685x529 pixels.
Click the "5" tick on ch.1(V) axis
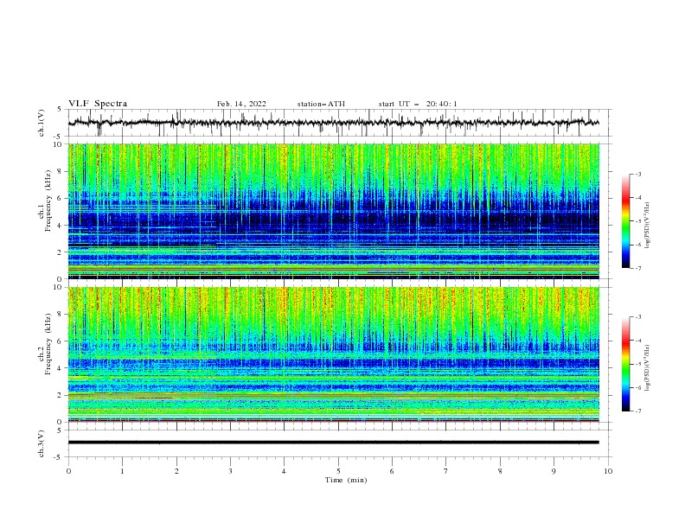tap(61, 110)
